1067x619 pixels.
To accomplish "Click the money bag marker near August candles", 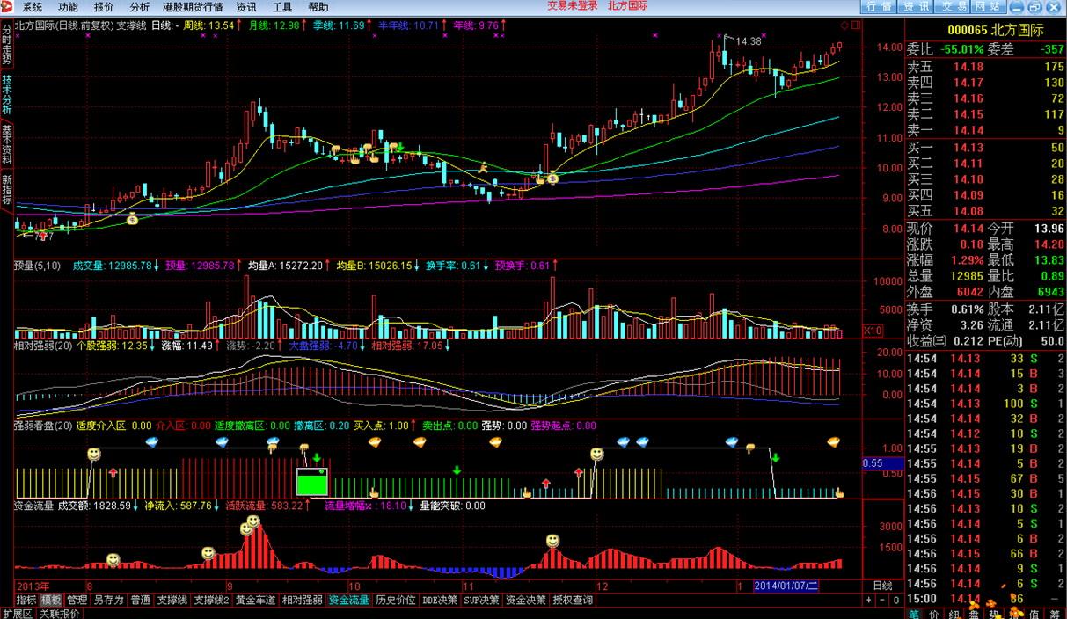I will [x=132, y=217].
